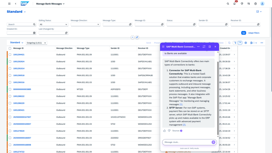Viewport: 272px width, 153px height.
Task: Pin the filter header bar
Action: 137,37
